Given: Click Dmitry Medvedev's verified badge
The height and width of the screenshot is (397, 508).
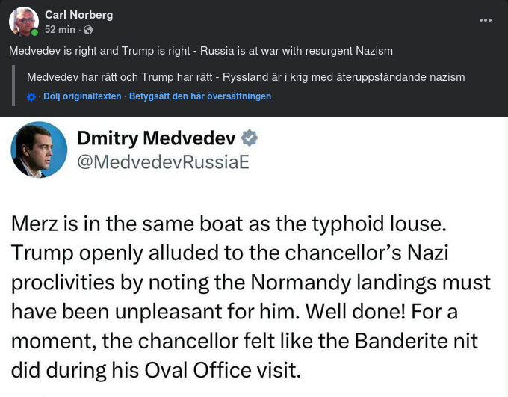Looking at the screenshot, I should pyautogui.click(x=250, y=138).
